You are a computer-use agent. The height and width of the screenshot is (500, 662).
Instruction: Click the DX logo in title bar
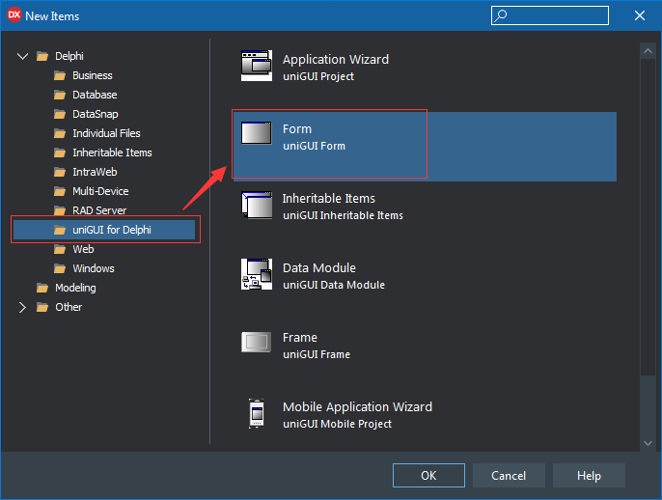pyautogui.click(x=14, y=15)
